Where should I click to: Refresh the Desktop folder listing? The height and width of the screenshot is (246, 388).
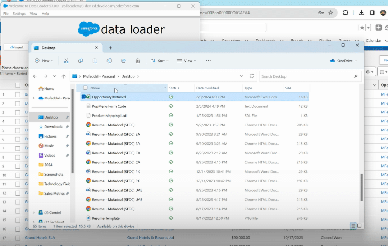[252, 76]
